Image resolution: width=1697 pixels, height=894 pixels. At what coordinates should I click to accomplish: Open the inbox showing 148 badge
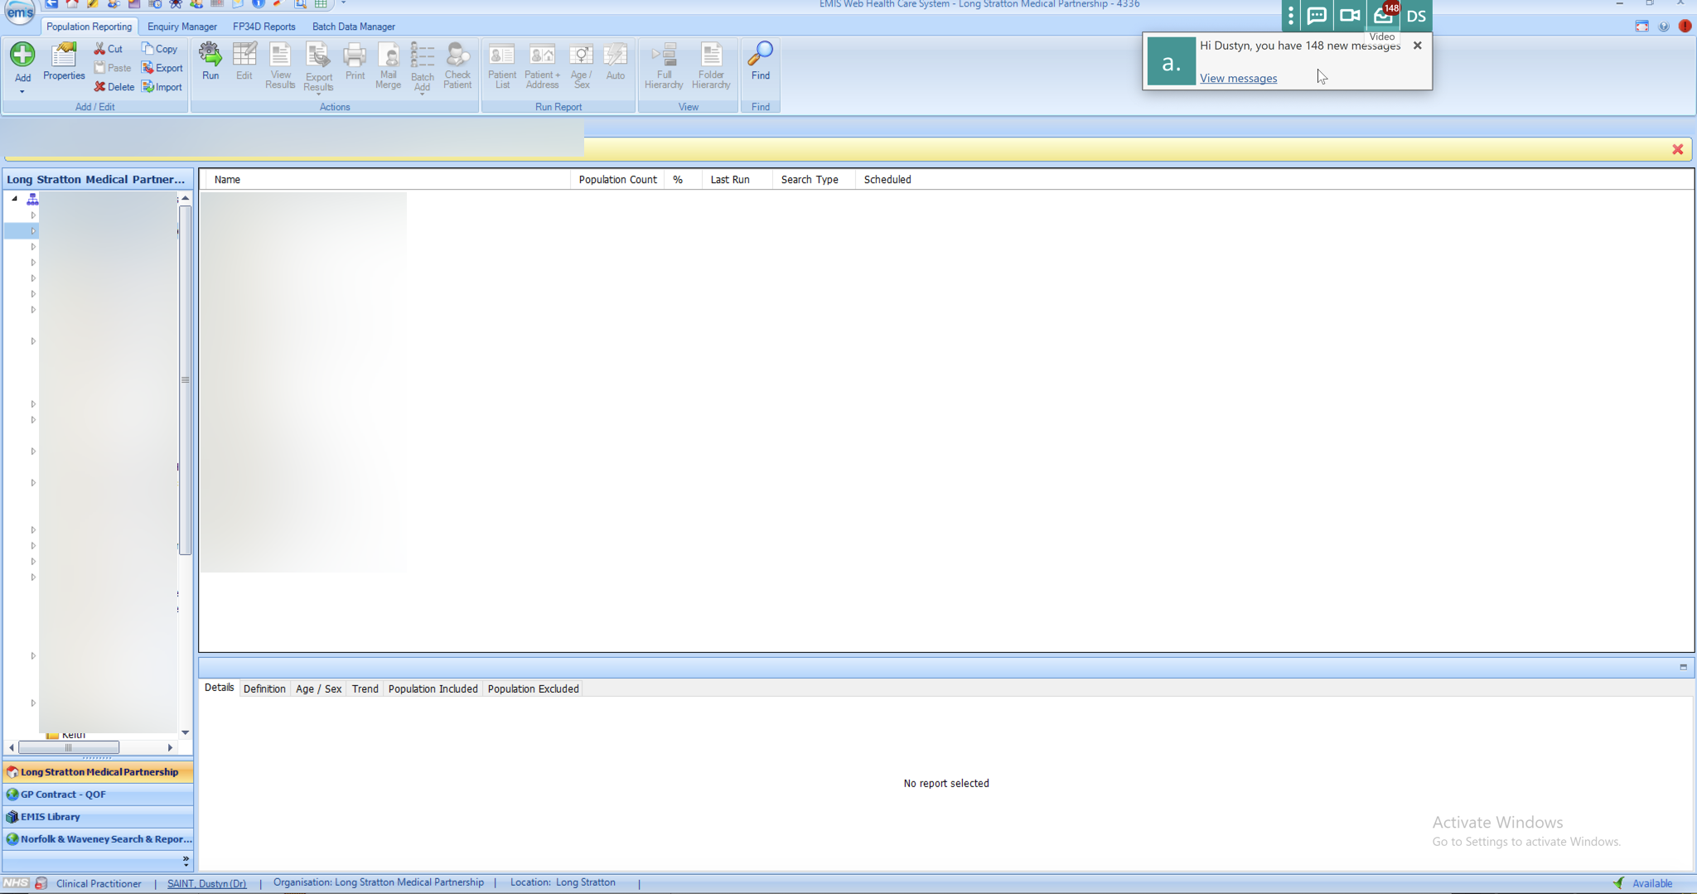click(x=1383, y=16)
